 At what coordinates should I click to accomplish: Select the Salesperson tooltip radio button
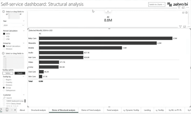point(4,90)
